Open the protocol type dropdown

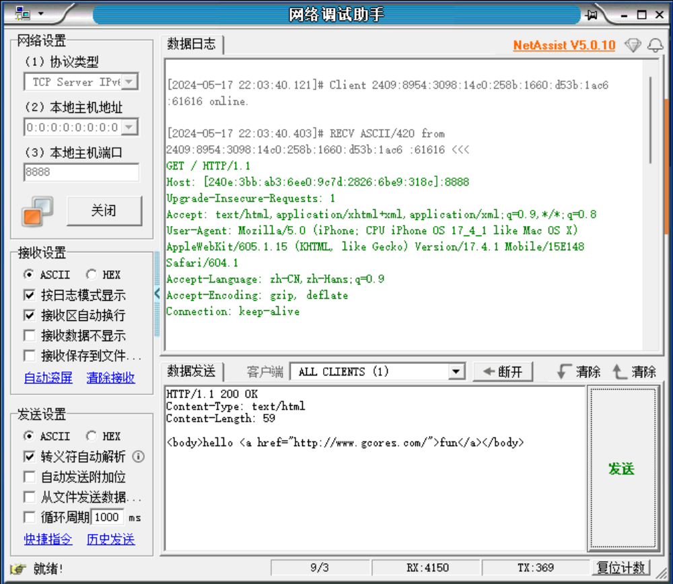129,82
